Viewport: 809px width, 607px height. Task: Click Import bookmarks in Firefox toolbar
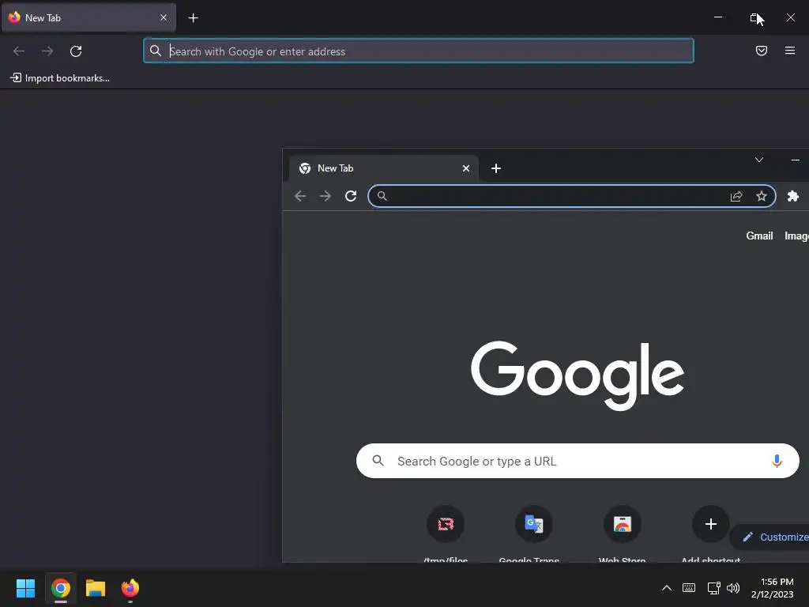[x=60, y=78]
